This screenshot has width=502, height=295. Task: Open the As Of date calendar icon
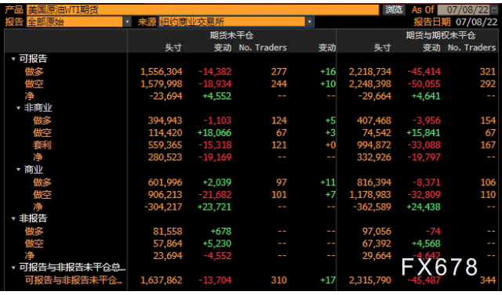tap(494, 9)
